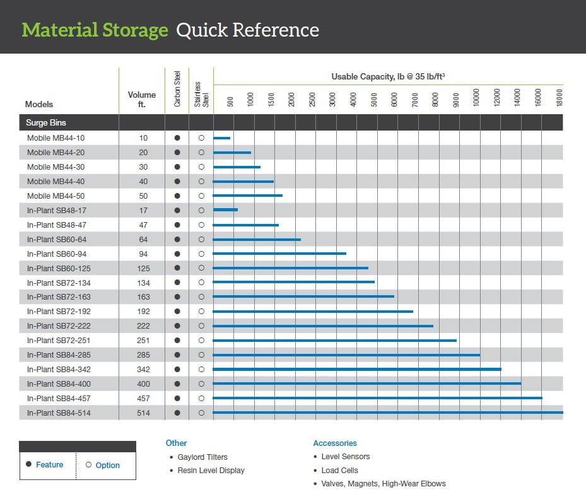Click the stainless steel circle for In-Plant SB84-514
The width and height of the screenshot is (586, 492).
[x=201, y=413]
